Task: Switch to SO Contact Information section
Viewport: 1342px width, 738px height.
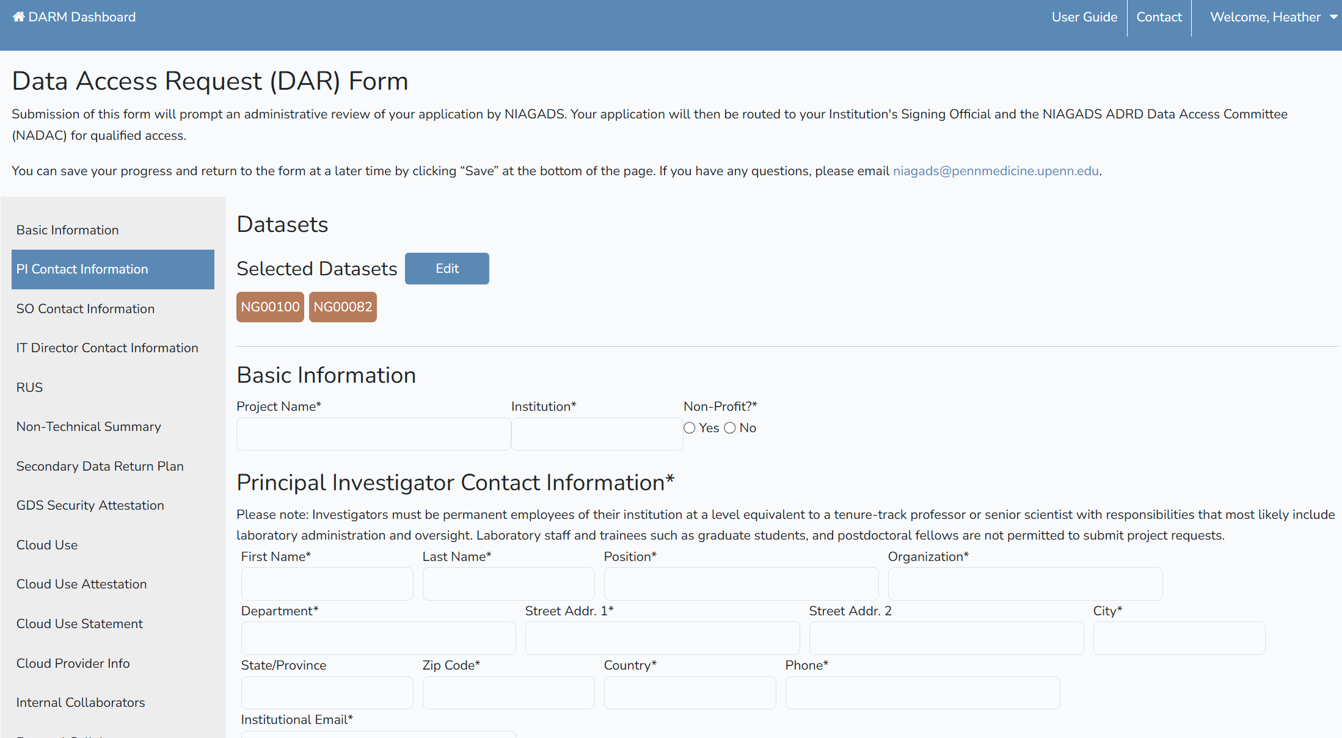Action: [x=86, y=309]
